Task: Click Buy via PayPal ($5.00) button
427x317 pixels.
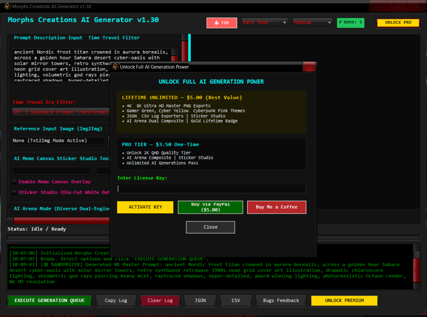Action: [210, 207]
